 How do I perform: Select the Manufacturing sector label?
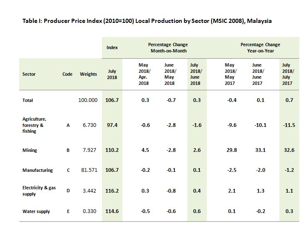tap(37, 170)
